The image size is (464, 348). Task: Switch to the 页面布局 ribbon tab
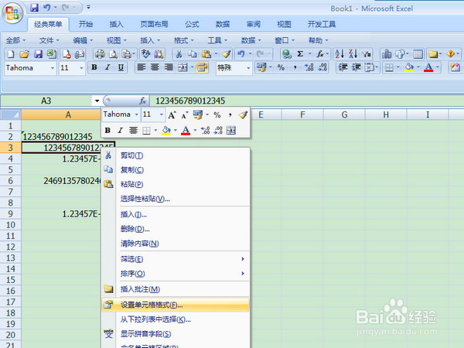154,24
